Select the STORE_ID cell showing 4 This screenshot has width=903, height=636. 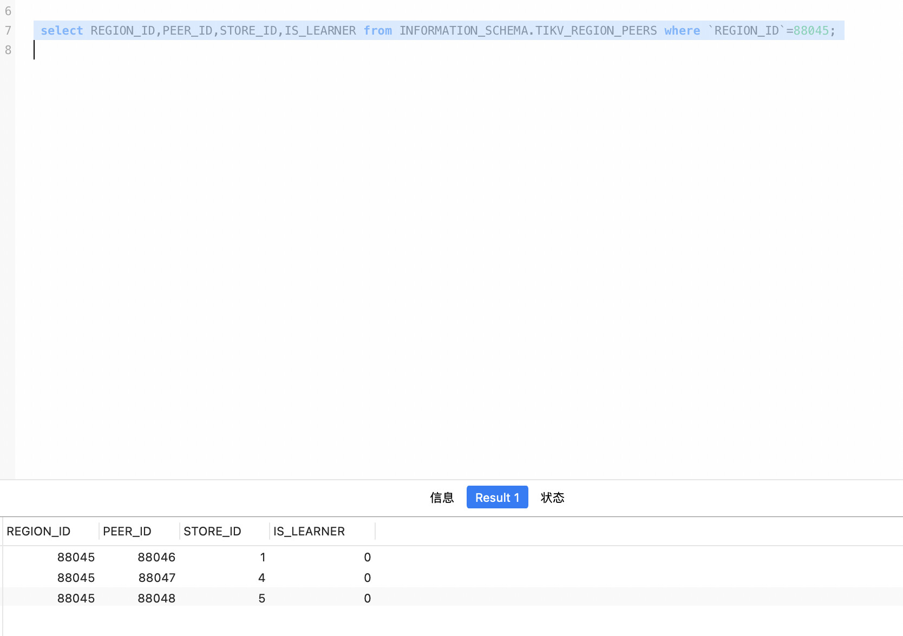[x=261, y=578]
